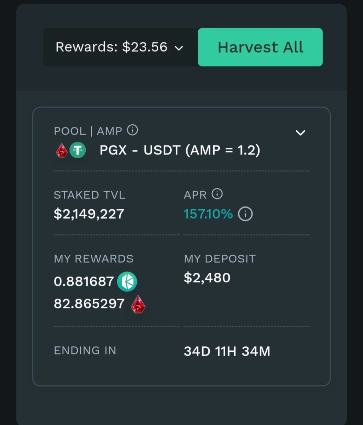363x425 pixels.
Task: Click the red PGX token icon in pool title
Action: 62,150
